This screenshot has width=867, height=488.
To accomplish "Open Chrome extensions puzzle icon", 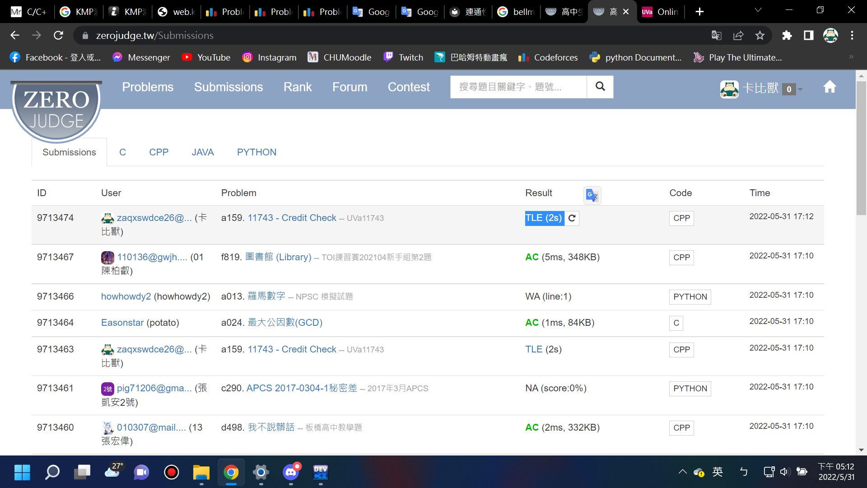I will [787, 35].
